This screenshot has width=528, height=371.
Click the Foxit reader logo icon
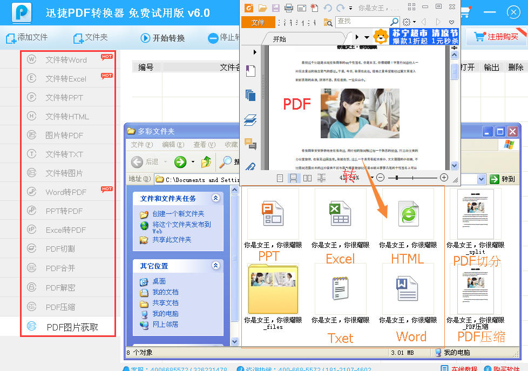[x=249, y=8]
